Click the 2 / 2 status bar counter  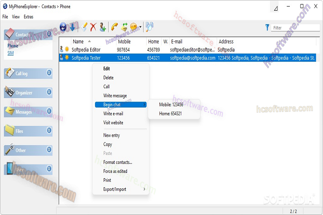coord(293,211)
